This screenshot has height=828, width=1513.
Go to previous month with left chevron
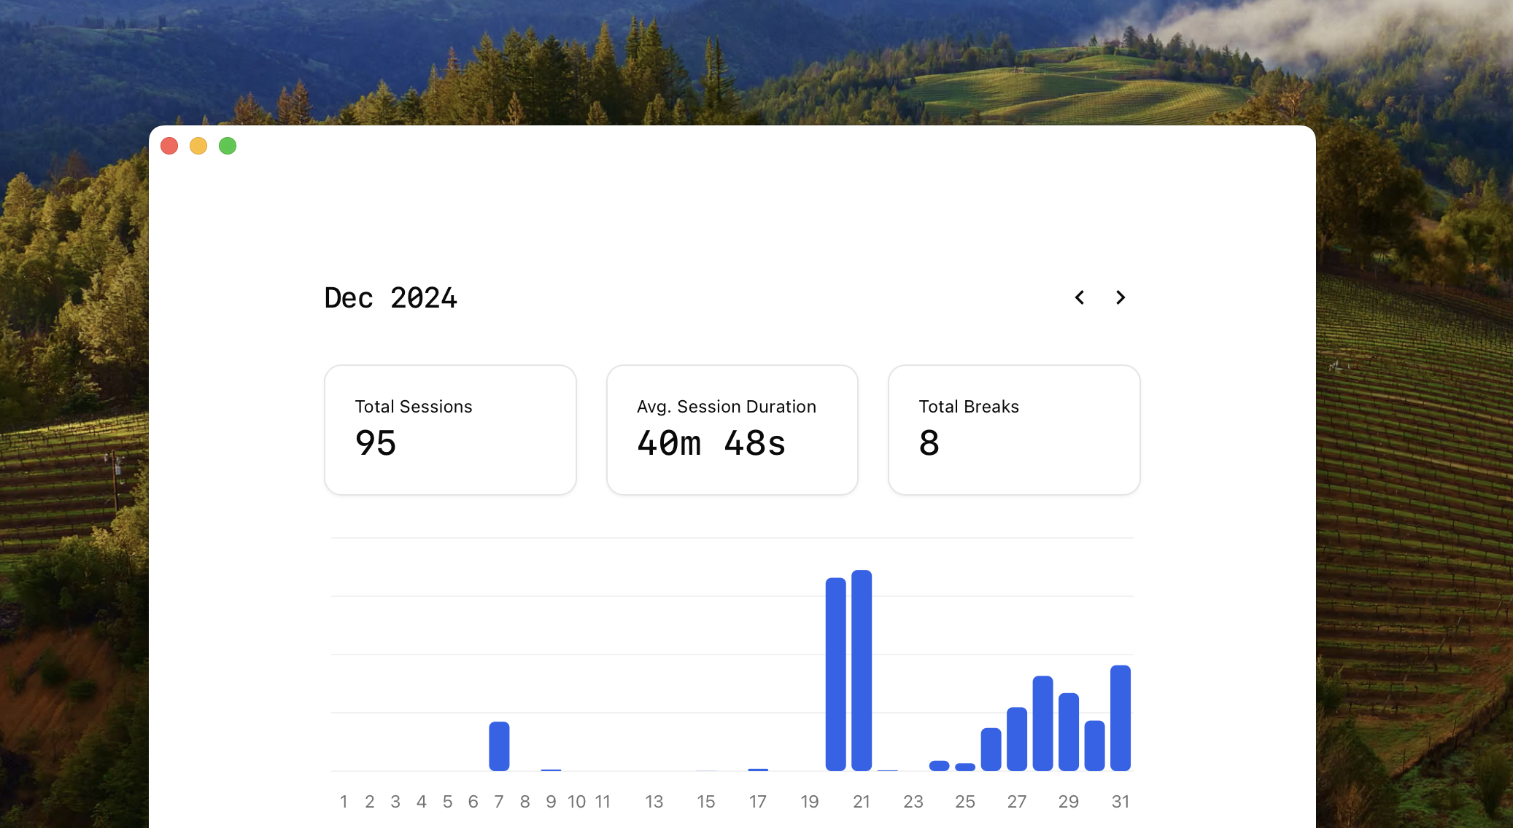(x=1080, y=297)
